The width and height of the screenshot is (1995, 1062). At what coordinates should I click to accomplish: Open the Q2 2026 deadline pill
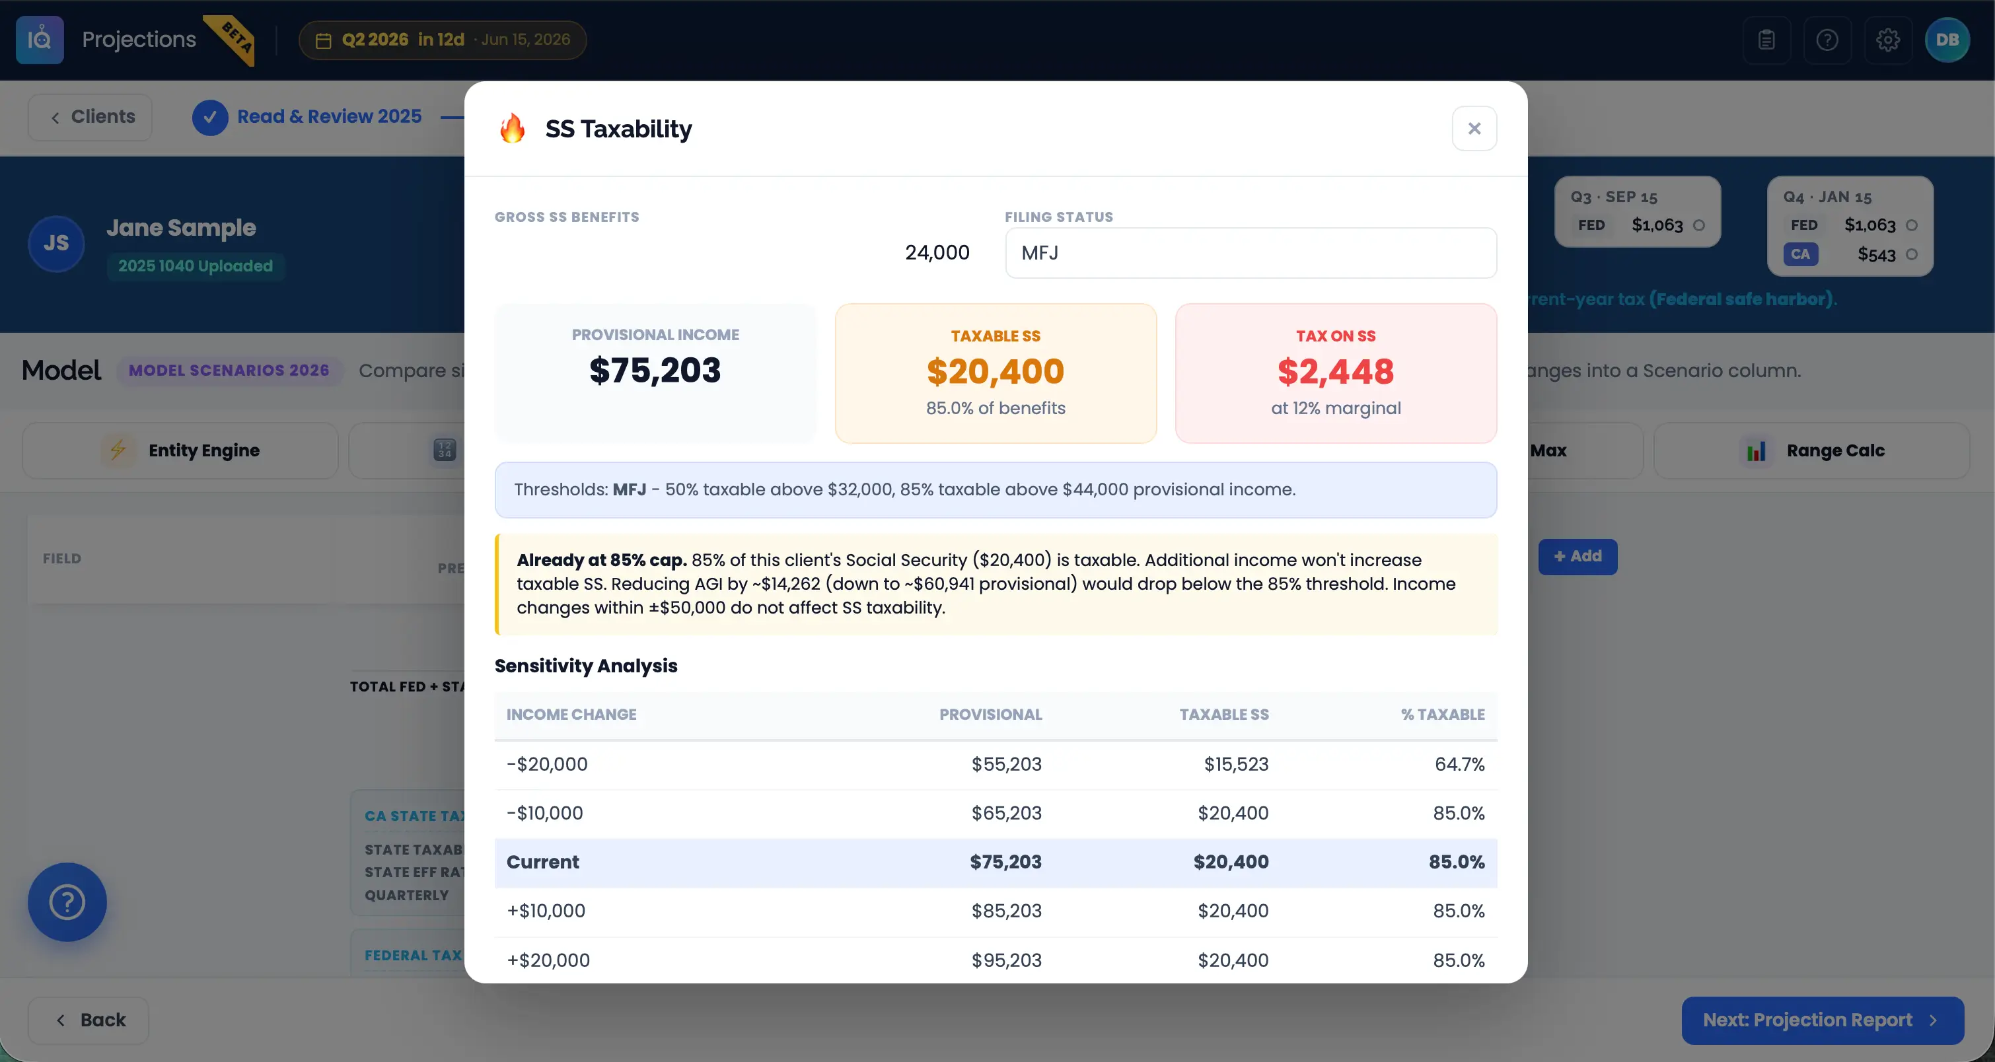(442, 40)
